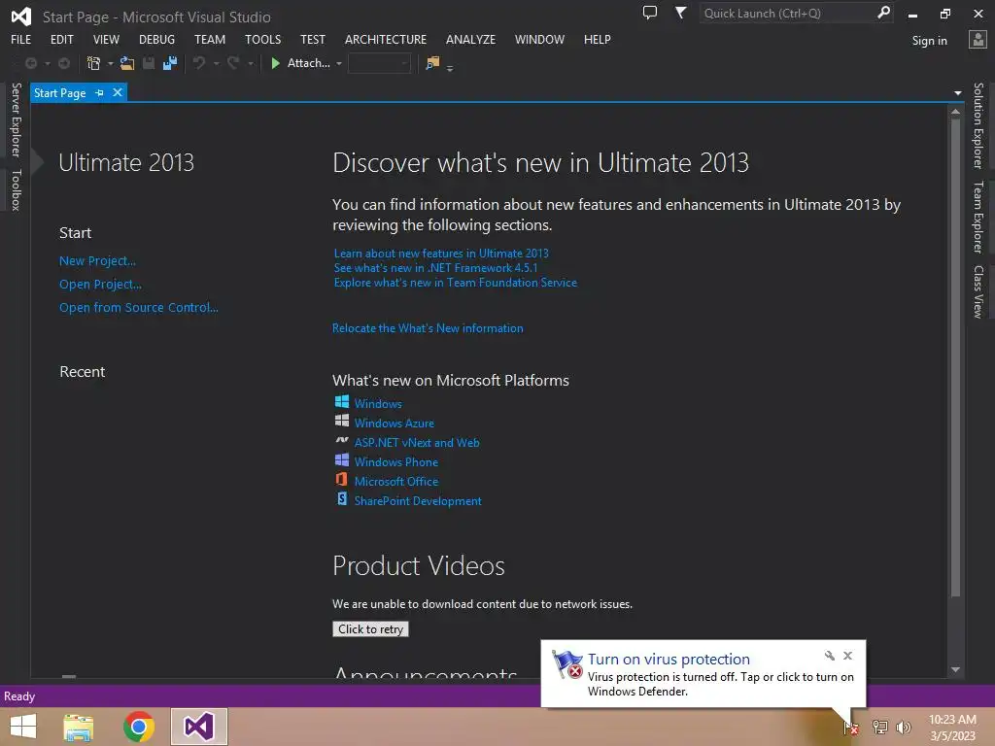
Task: Close the Start Page tab
Action: pyautogui.click(x=118, y=92)
